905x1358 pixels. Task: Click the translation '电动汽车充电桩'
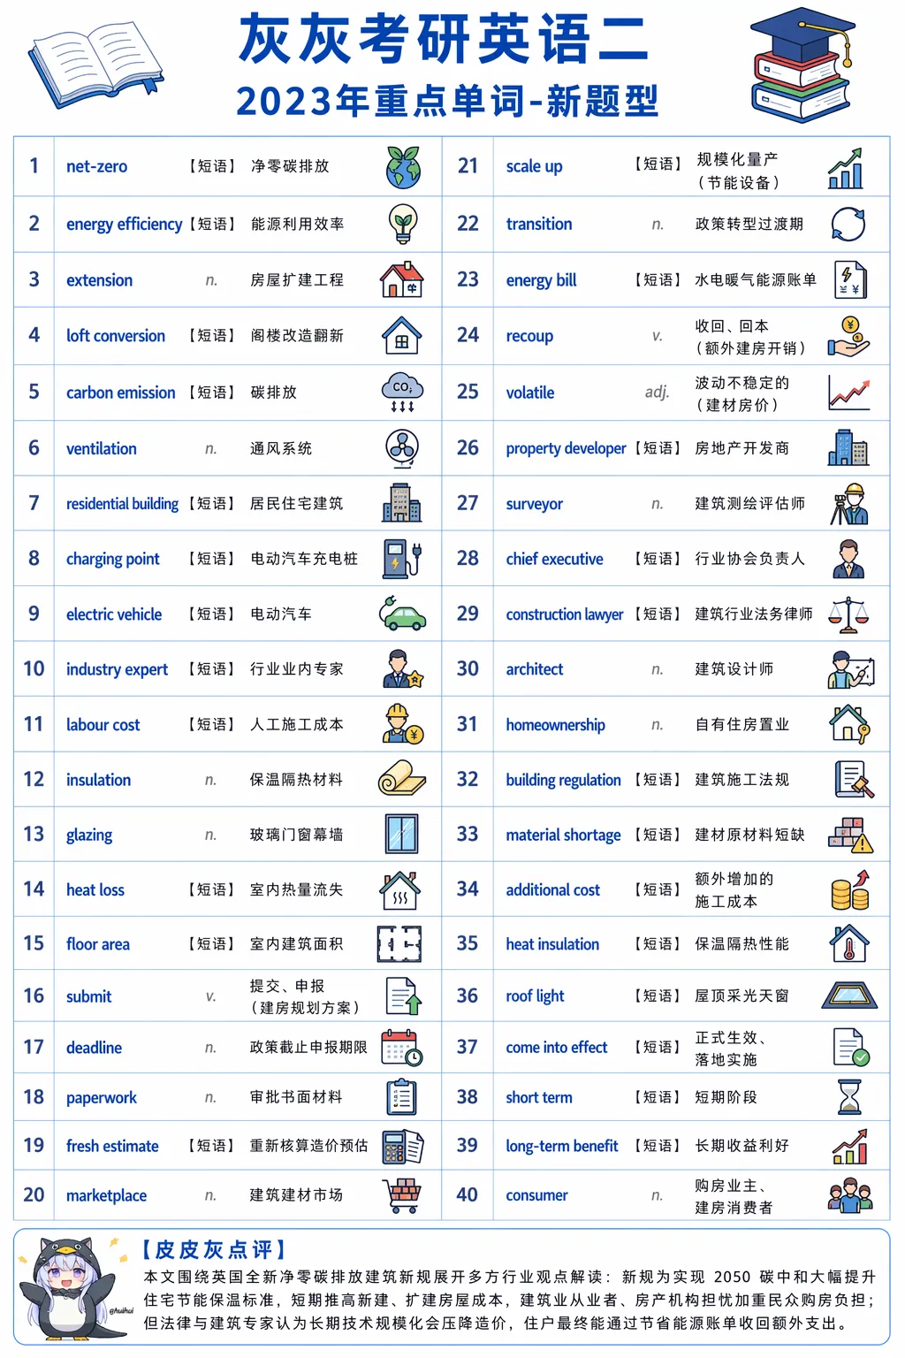pyautogui.click(x=304, y=559)
